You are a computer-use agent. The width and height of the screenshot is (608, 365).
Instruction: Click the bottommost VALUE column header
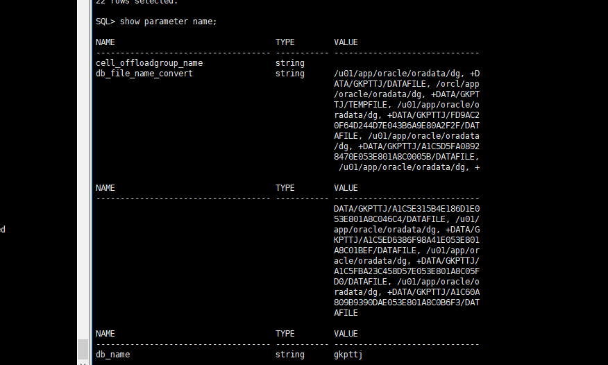(x=346, y=334)
